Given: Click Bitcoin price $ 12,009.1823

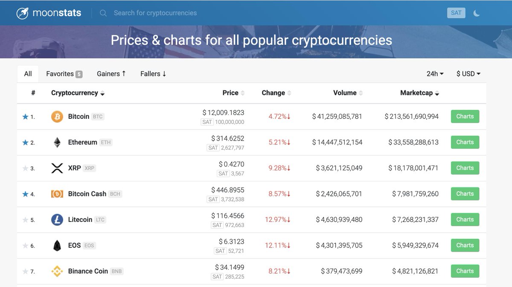Looking at the screenshot, I should pyautogui.click(x=223, y=113).
